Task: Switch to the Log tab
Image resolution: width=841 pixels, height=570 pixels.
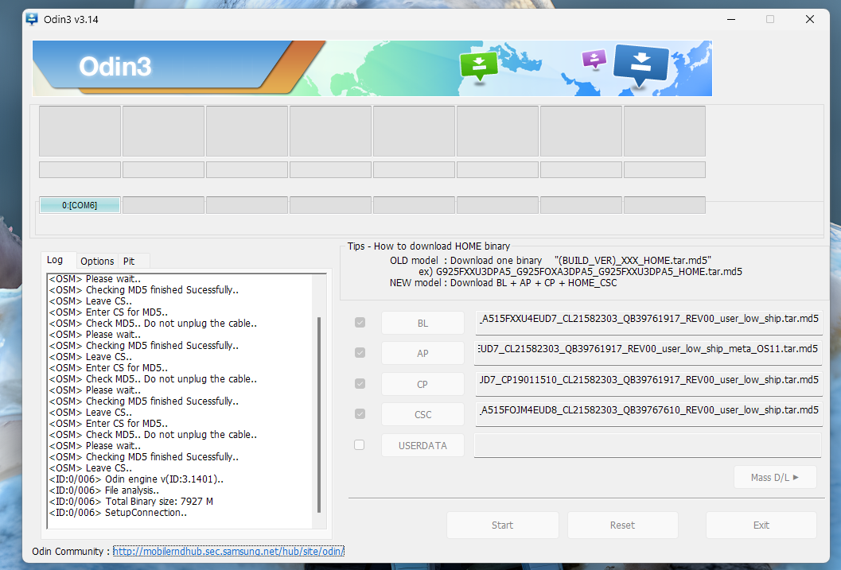Action: click(x=55, y=260)
